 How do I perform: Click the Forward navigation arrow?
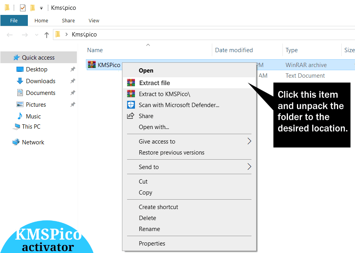click(25, 35)
